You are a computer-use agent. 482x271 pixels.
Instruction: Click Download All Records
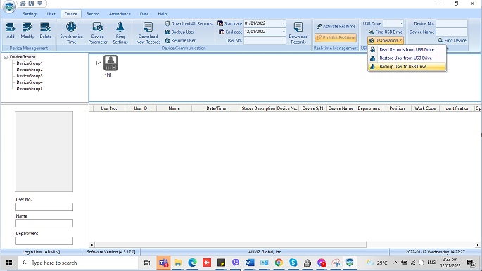[189, 23]
